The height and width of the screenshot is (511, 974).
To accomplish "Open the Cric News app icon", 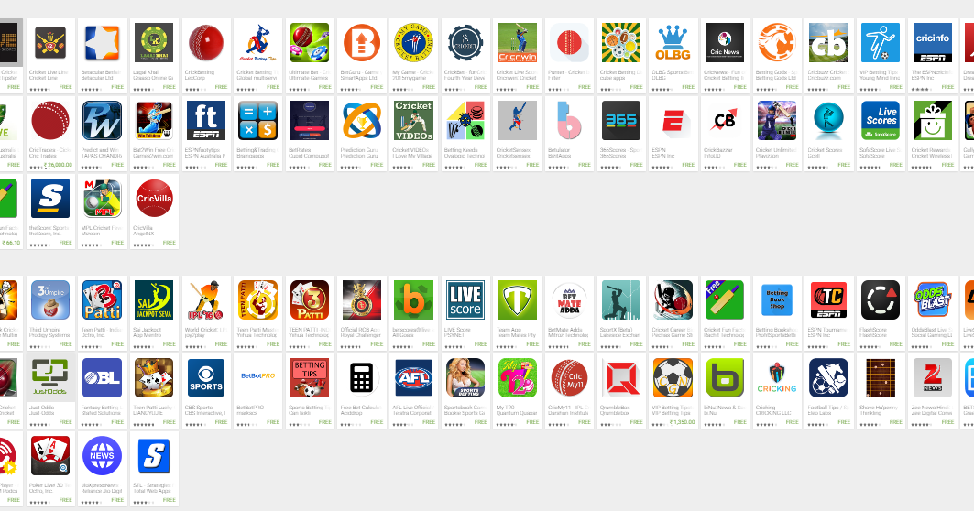I will click(724, 43).
